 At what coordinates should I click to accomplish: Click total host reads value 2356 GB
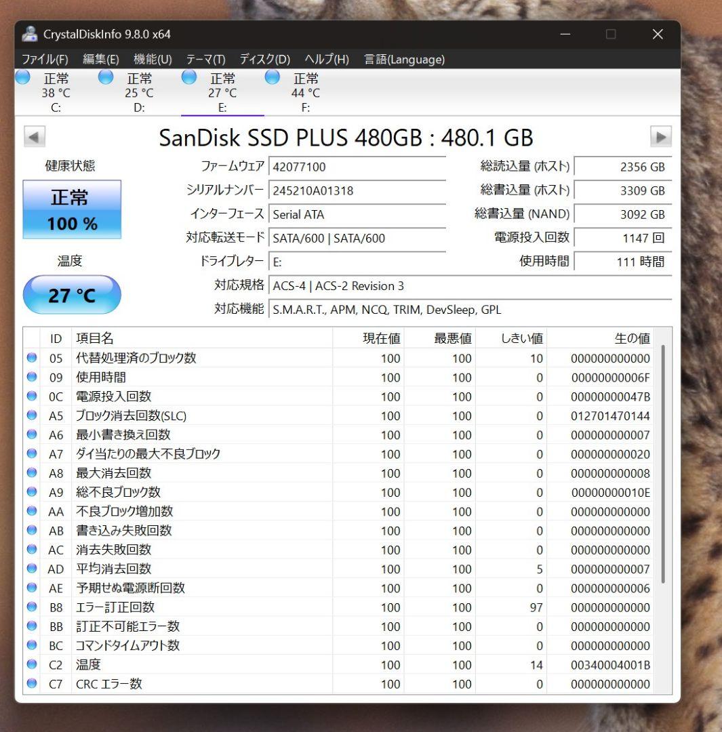(623, 167)
